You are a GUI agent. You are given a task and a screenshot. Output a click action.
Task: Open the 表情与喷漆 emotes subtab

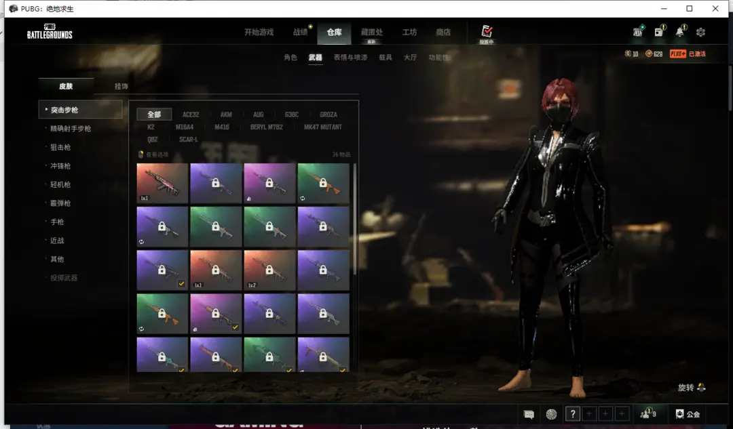click(351, 58)
